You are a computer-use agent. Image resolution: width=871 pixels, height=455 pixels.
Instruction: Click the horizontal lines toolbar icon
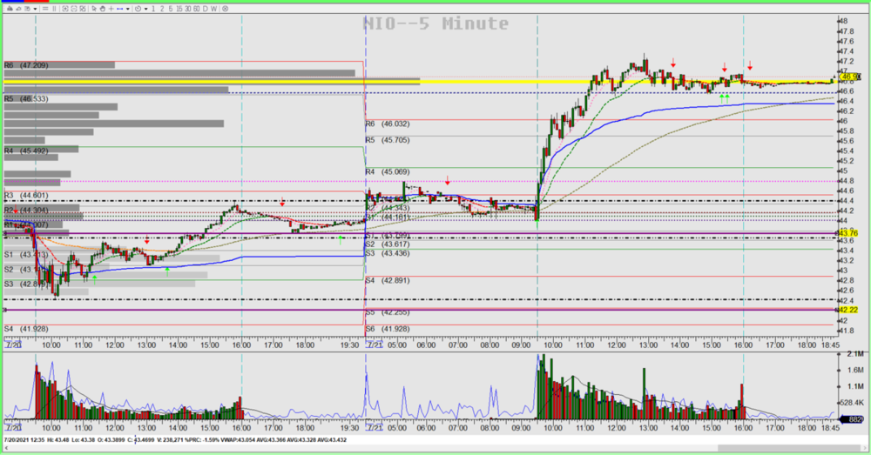click(45, 9)
